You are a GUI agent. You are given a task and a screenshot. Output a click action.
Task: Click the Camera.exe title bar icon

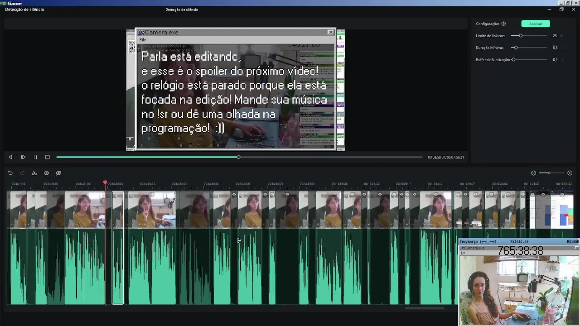141,32
